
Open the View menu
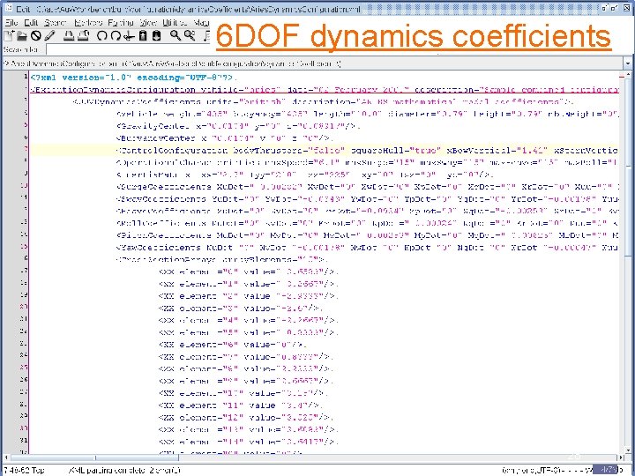pyautogui.click(x=148, y=23)
